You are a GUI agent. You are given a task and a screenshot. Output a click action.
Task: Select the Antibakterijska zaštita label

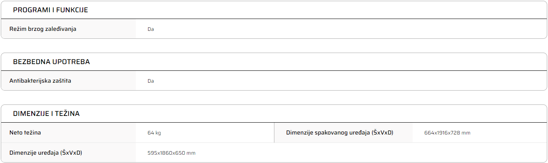point(40,81)
